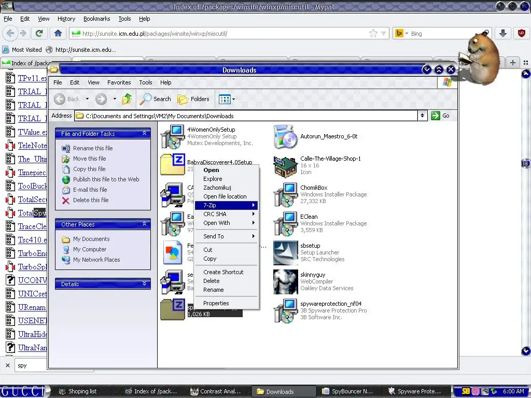Click Most Visited bookmarks button

(x=22, y=50)
